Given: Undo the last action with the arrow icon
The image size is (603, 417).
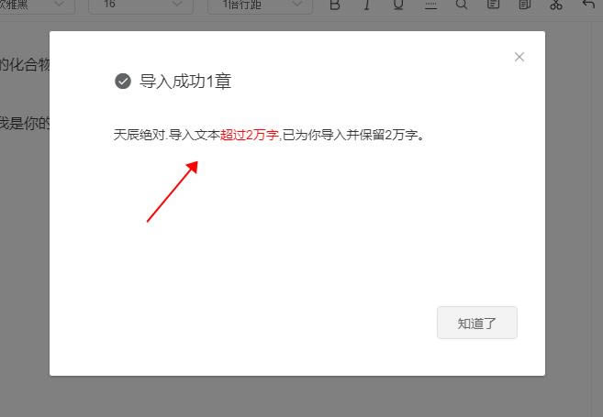Looking at the screenshot, I should tap(588, 5).
